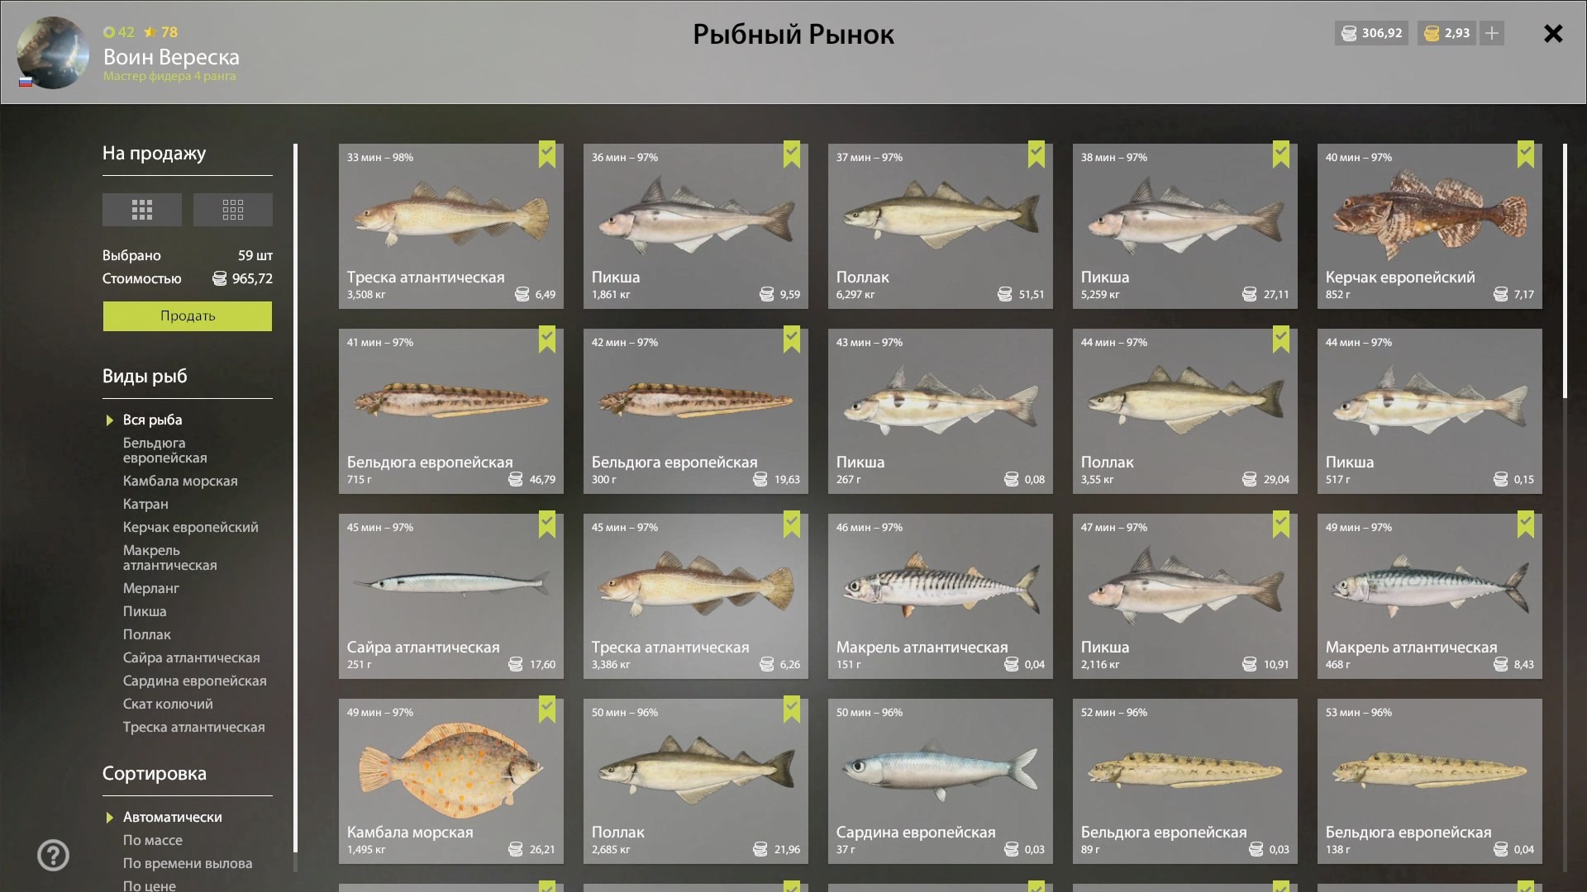
Task: Click the rank title Мастер фидера 4 ранга
Action: tap(169, 76)
